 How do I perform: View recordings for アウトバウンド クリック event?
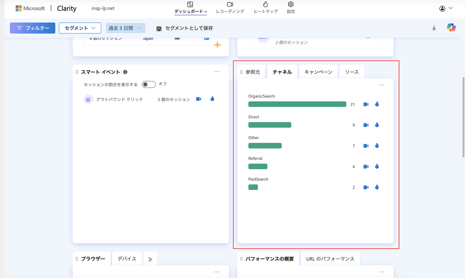(199, 99)
